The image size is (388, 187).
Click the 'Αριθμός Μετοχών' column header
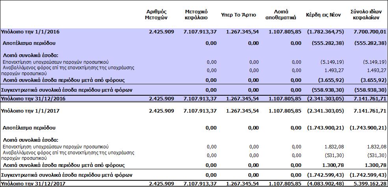tap(156, 15)
